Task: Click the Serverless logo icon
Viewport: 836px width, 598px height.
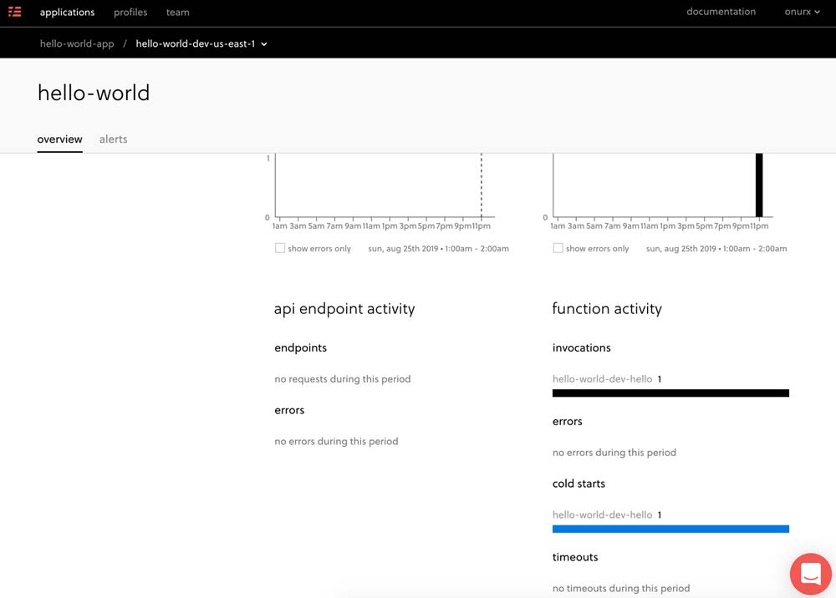Action: (x=15, y=12)
